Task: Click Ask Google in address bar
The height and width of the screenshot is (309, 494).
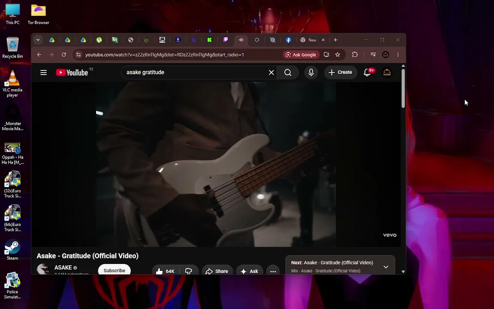Action: [301, 55]
